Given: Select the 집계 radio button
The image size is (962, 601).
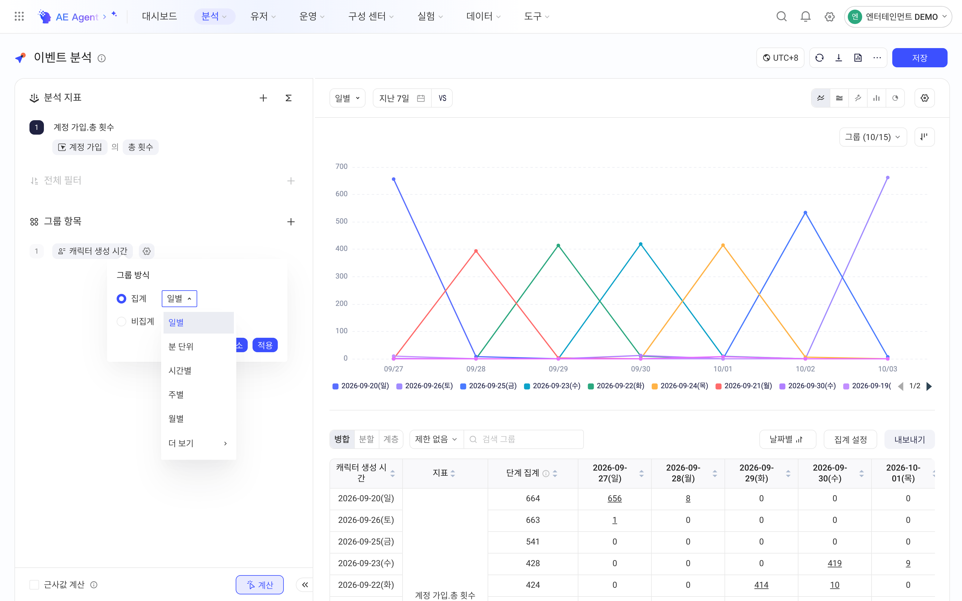Looking at the screenshot, I should coord(121,298).
